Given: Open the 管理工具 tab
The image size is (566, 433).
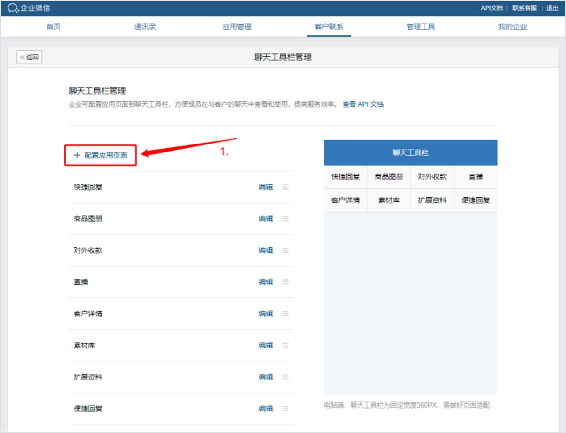Looking at the screenshot, I should click(421, 27).
